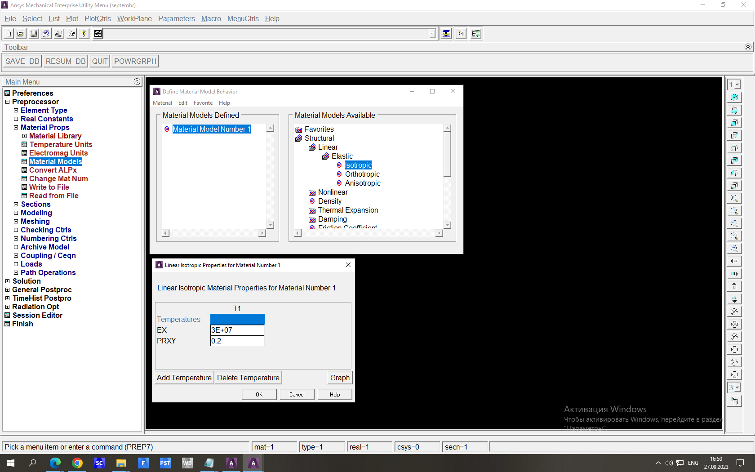The height and width of the screenshot is (472, 755).
Task: Open the Contact Manager icon
Action: (476, 34)
